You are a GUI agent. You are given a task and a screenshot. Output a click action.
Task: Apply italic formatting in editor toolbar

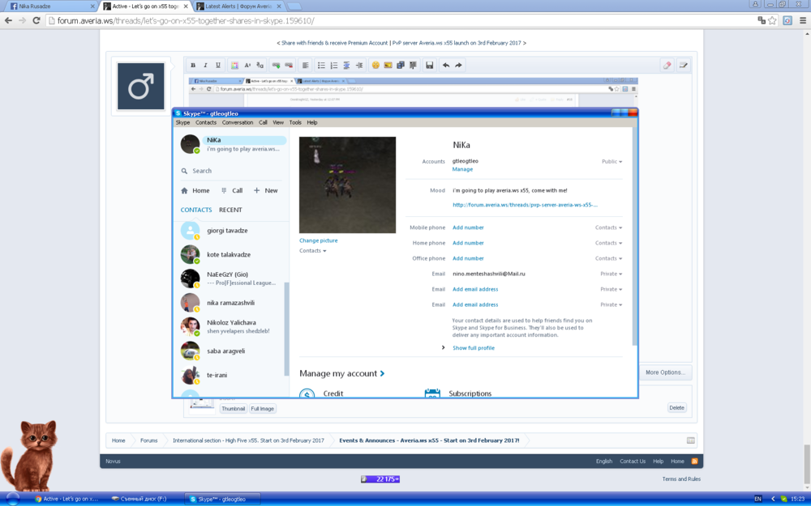(205, 66)
